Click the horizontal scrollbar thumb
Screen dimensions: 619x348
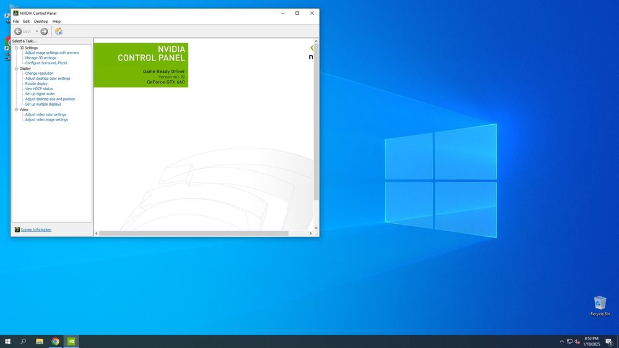[x=193, y=233]
